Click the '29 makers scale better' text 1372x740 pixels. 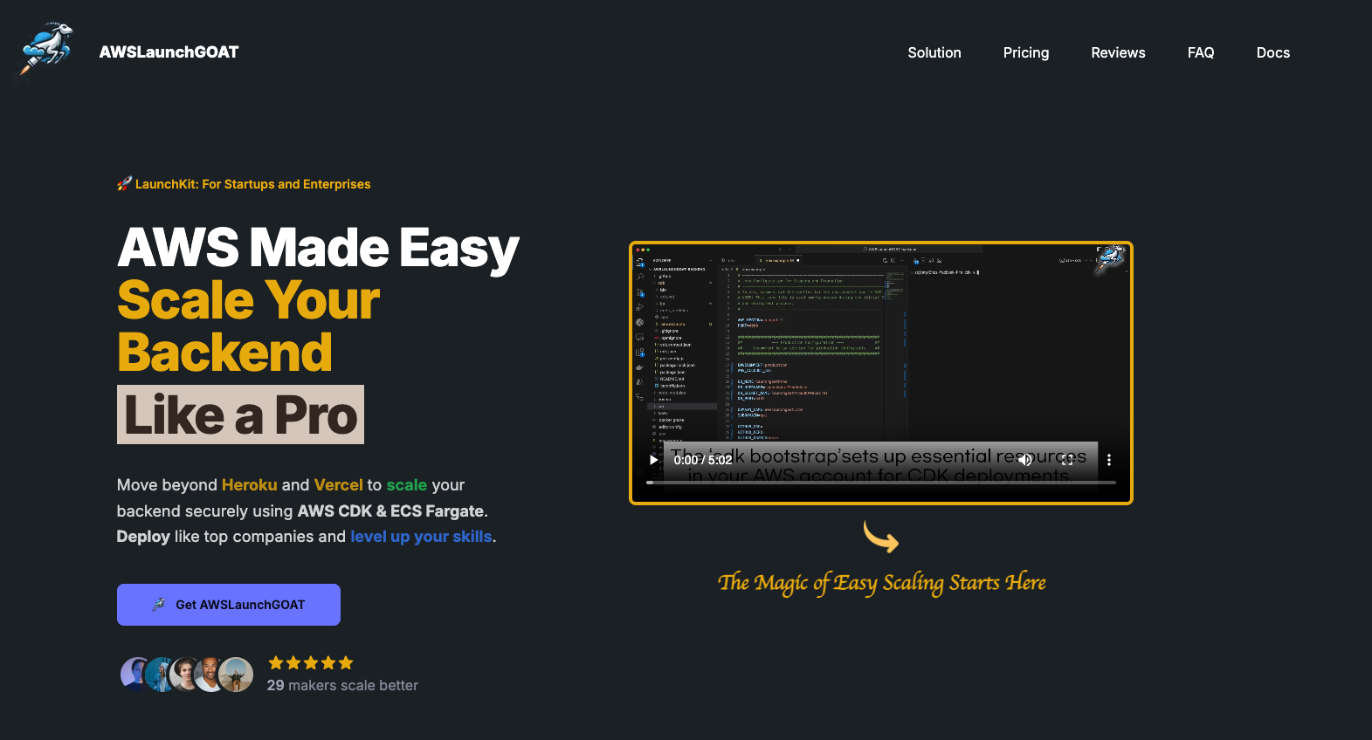[x=342, y=686]
